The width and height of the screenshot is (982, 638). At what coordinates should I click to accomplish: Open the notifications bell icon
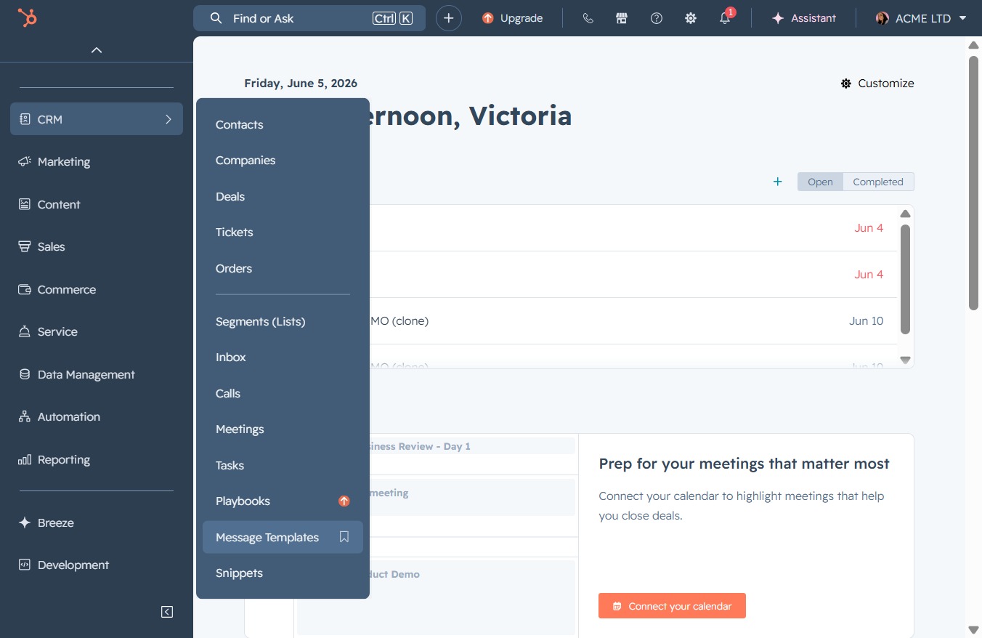pos(725,18)
